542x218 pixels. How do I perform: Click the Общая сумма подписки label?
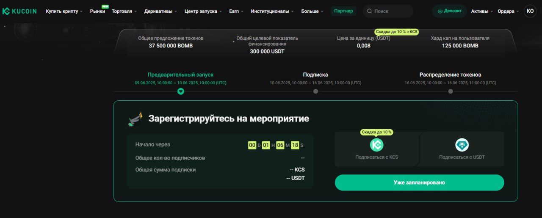(166, 170)
